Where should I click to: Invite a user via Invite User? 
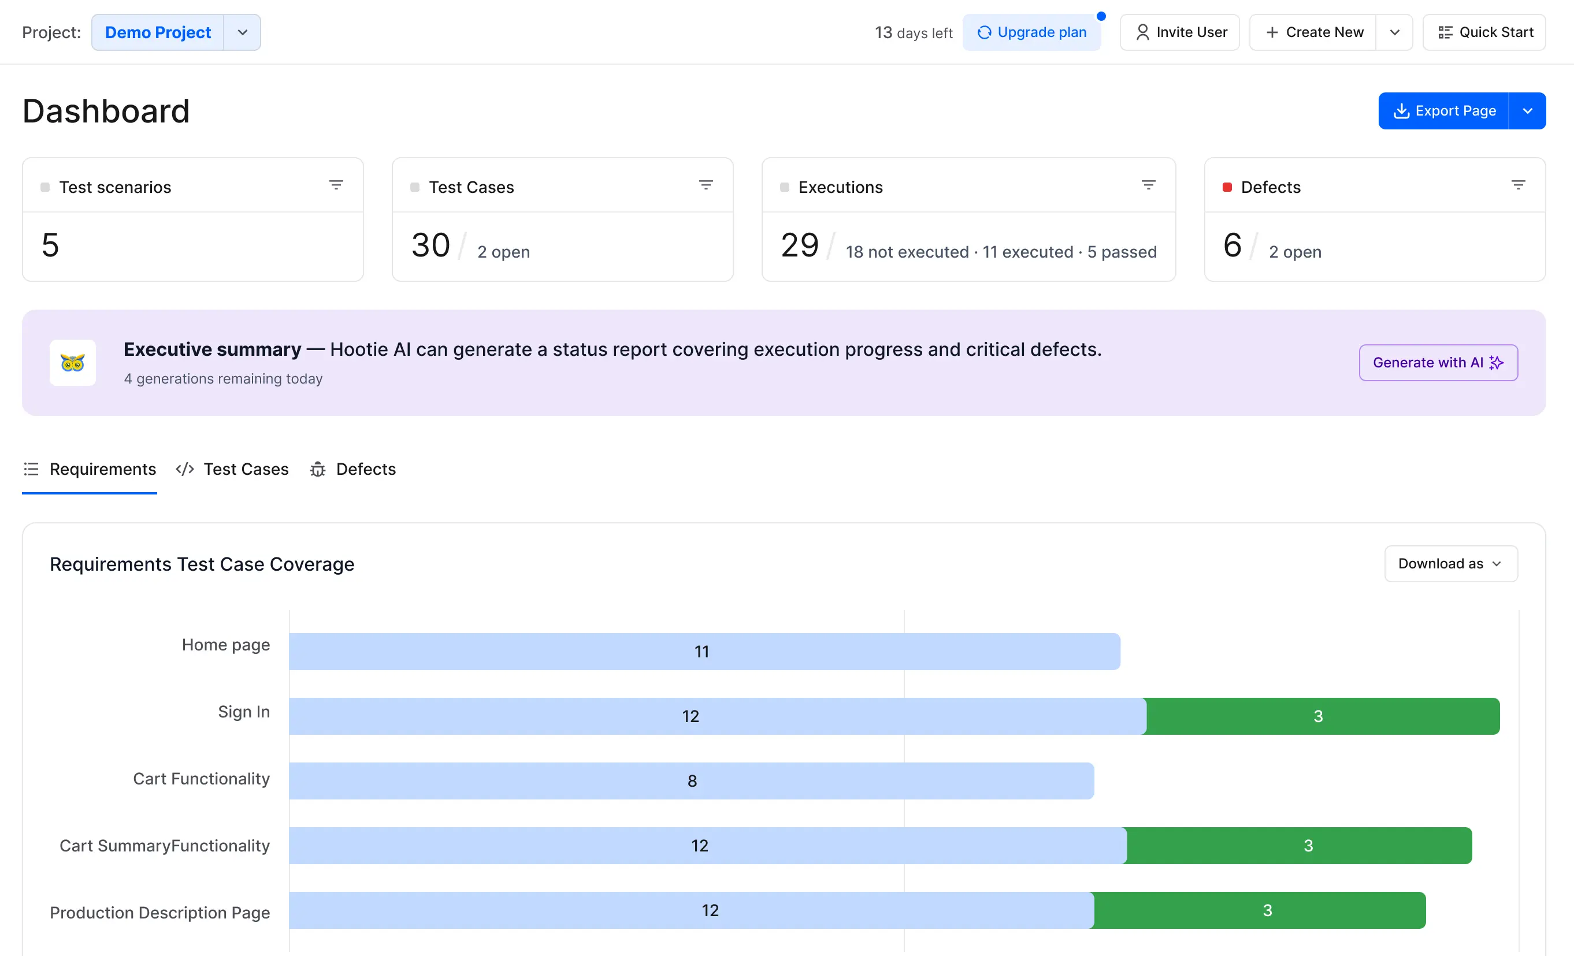1179,32
